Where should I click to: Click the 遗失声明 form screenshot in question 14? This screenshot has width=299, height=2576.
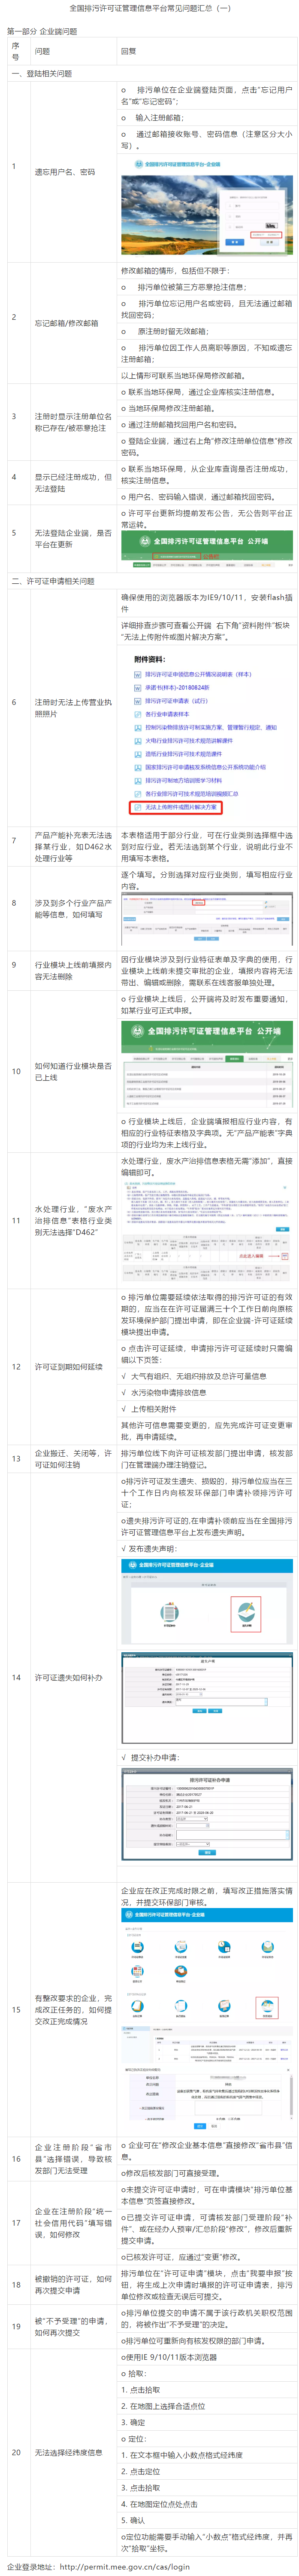tap(207, 1697)
